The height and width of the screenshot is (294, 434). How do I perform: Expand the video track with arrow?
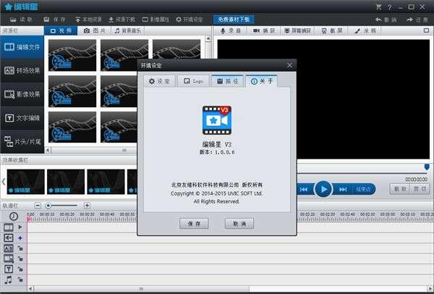(x=20, y=227)
